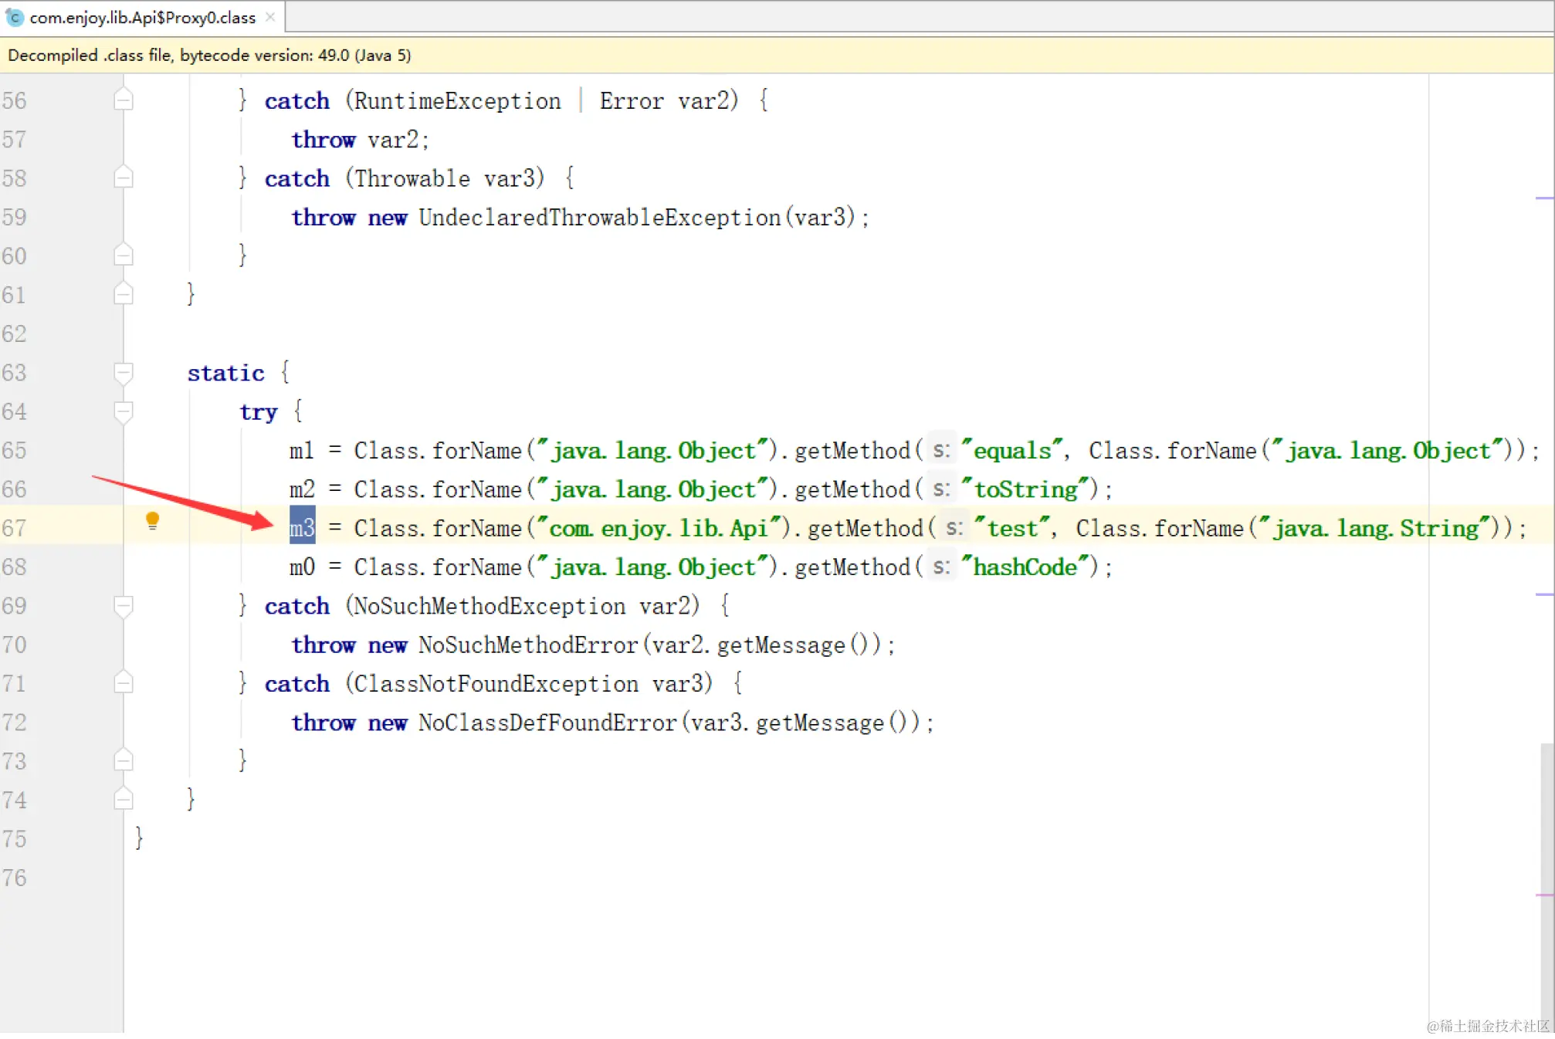The height and width of the screenshot is (1039, 1555).
Task: Click the highlighted m3 variable
Action: coord(302,528)
